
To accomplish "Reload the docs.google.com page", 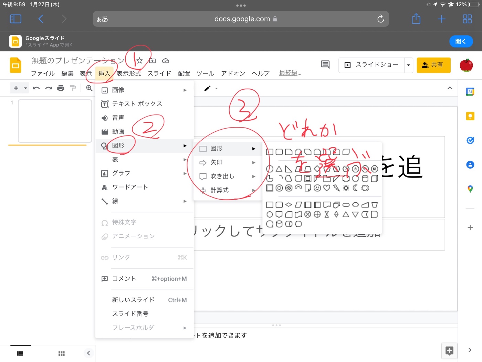I will [380, 19].
